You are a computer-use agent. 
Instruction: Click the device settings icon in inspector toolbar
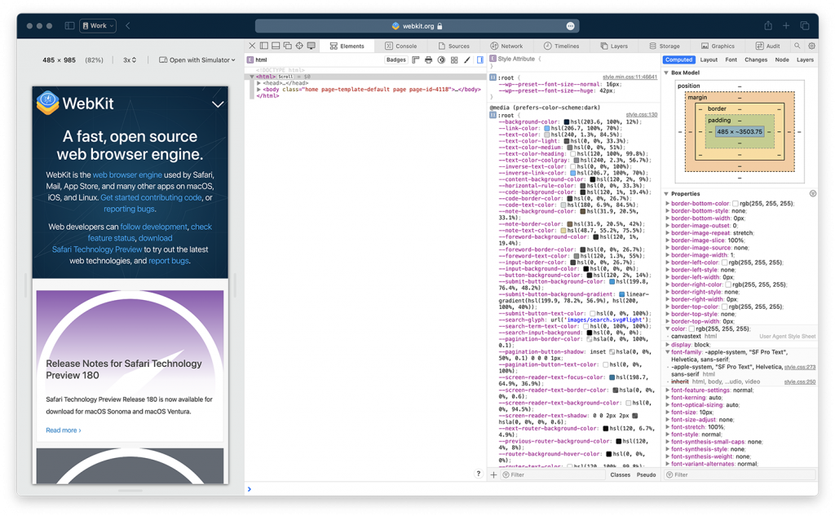point(312,46)
